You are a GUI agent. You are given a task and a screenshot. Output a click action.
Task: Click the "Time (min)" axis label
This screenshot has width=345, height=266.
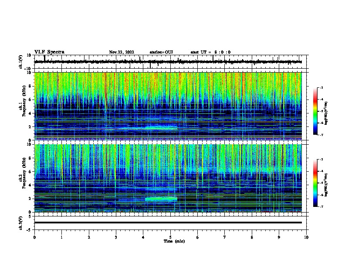point(174,241)
